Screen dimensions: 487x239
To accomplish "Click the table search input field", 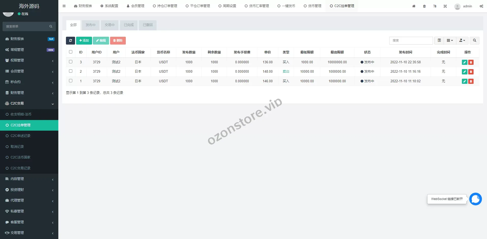I will click(x=411, y=41).
